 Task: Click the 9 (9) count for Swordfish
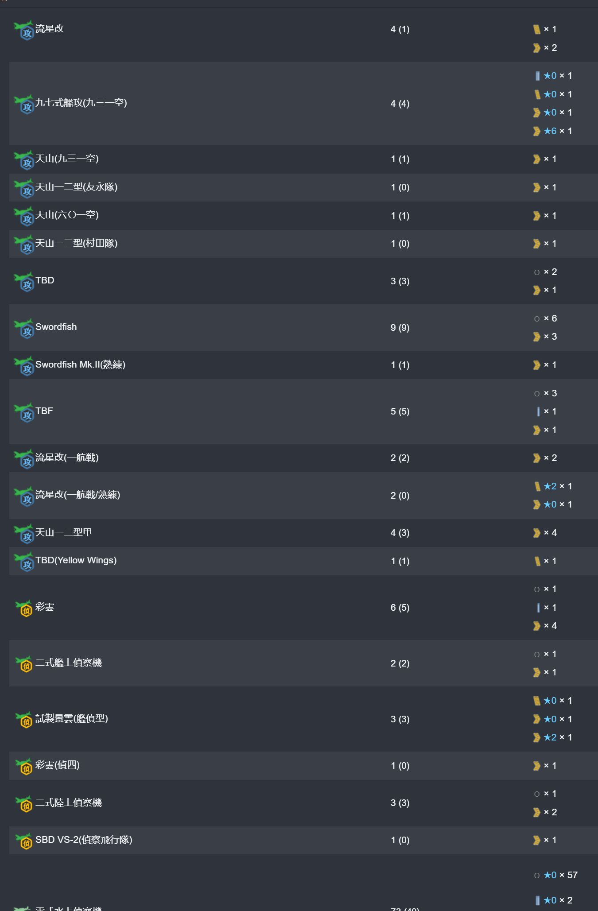(400, 328)
